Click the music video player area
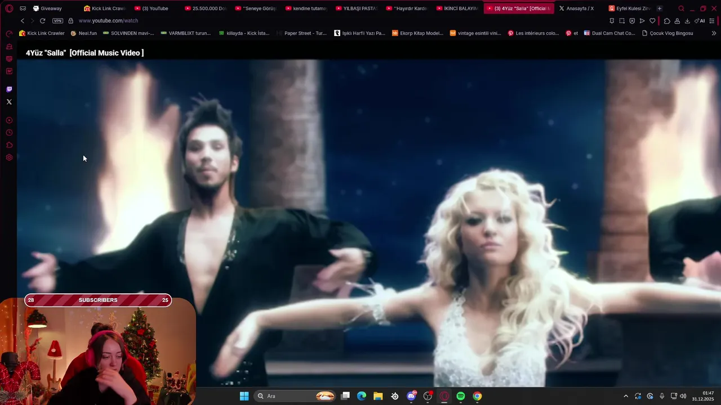721x405 pixels. click(x=368, y=222)
